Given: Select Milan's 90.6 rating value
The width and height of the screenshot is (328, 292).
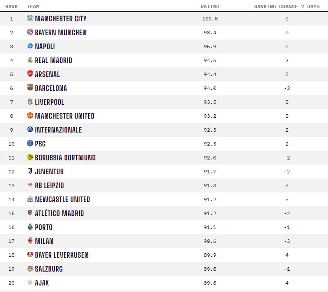Looking at the screenshot, I should 210,241.
